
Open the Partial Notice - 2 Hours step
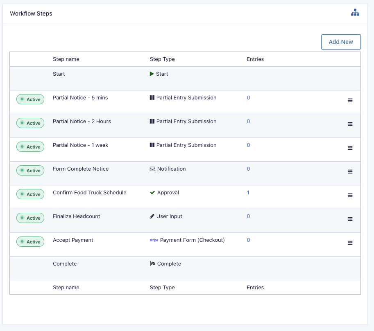coord(82,121)
